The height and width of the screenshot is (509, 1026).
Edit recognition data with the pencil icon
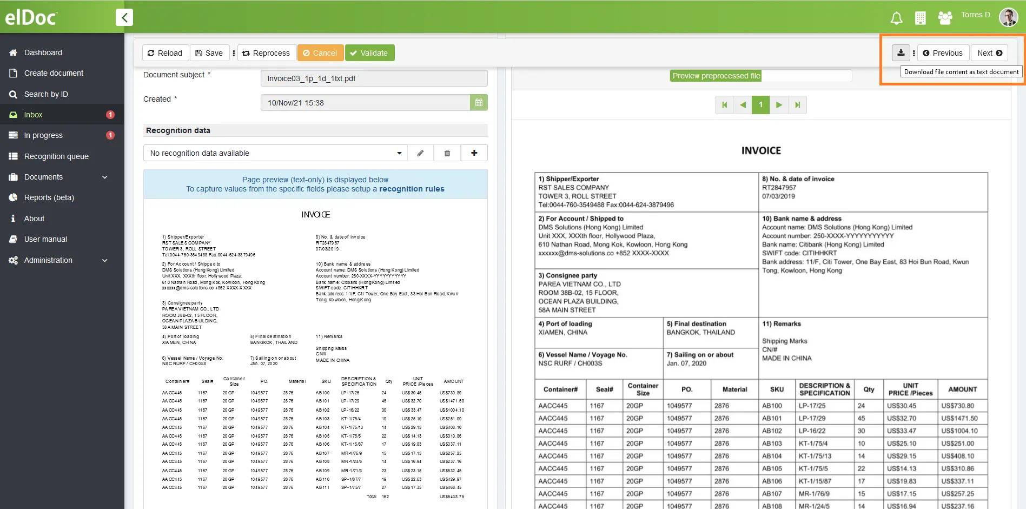(420, 153)
